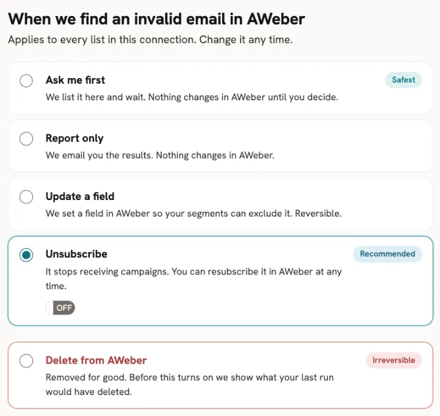Turn on the OFF toggle under Unsubscribe
440x416 pixels.
(60, 308)
